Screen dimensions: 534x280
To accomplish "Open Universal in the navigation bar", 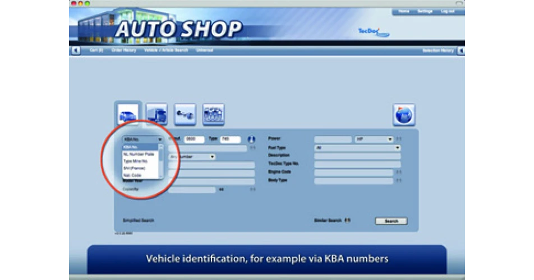I will coord(205,50).
